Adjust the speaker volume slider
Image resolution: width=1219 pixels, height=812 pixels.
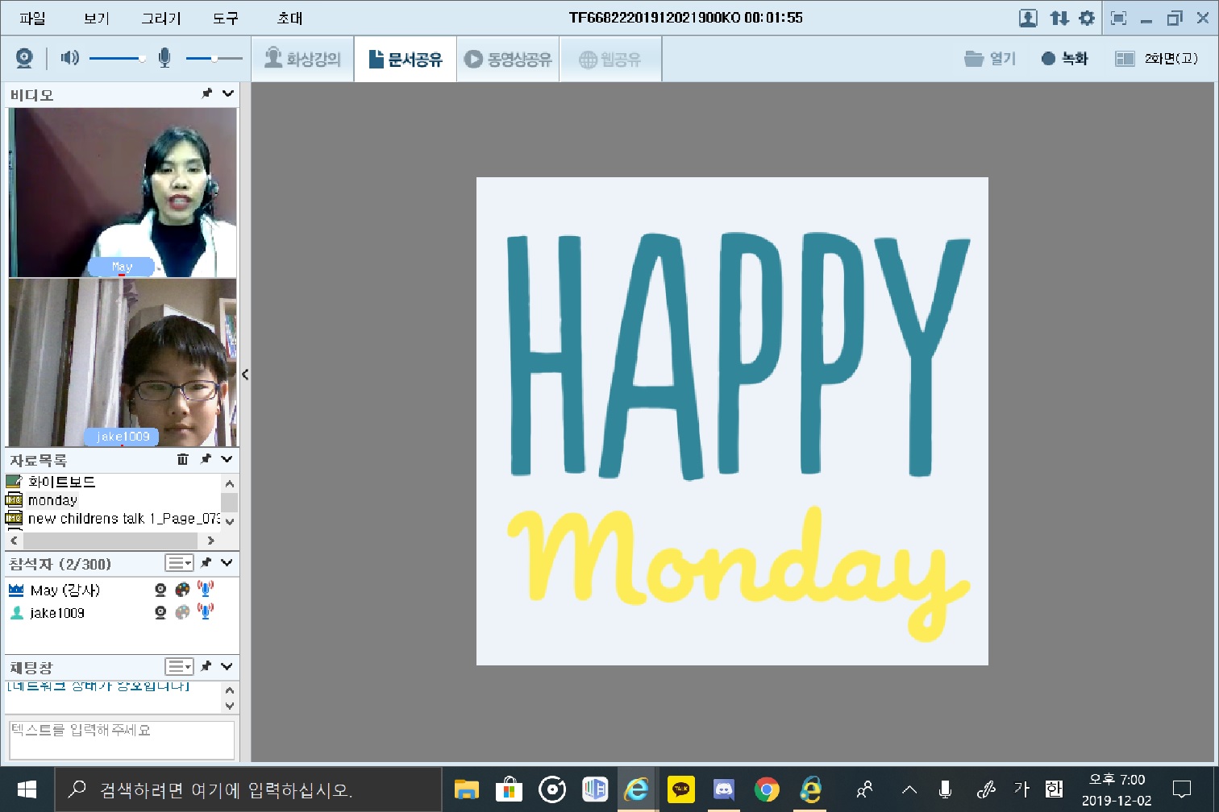click(x=142, y=58)
